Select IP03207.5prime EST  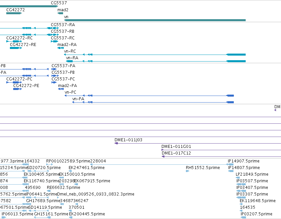(243, 217)
